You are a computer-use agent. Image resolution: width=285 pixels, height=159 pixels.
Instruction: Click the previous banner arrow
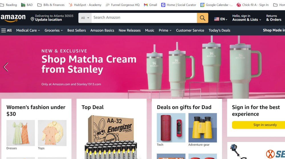tap(6, 67)
